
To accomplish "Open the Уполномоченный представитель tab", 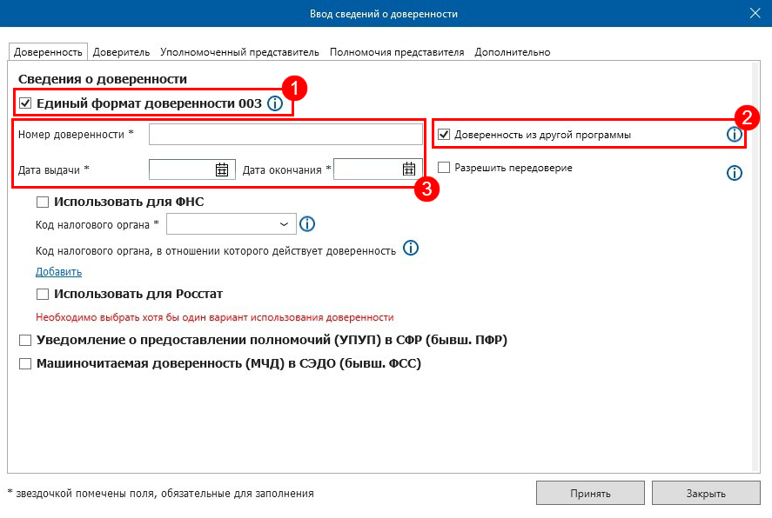I will pyautogui.click(x=239, y=52).
